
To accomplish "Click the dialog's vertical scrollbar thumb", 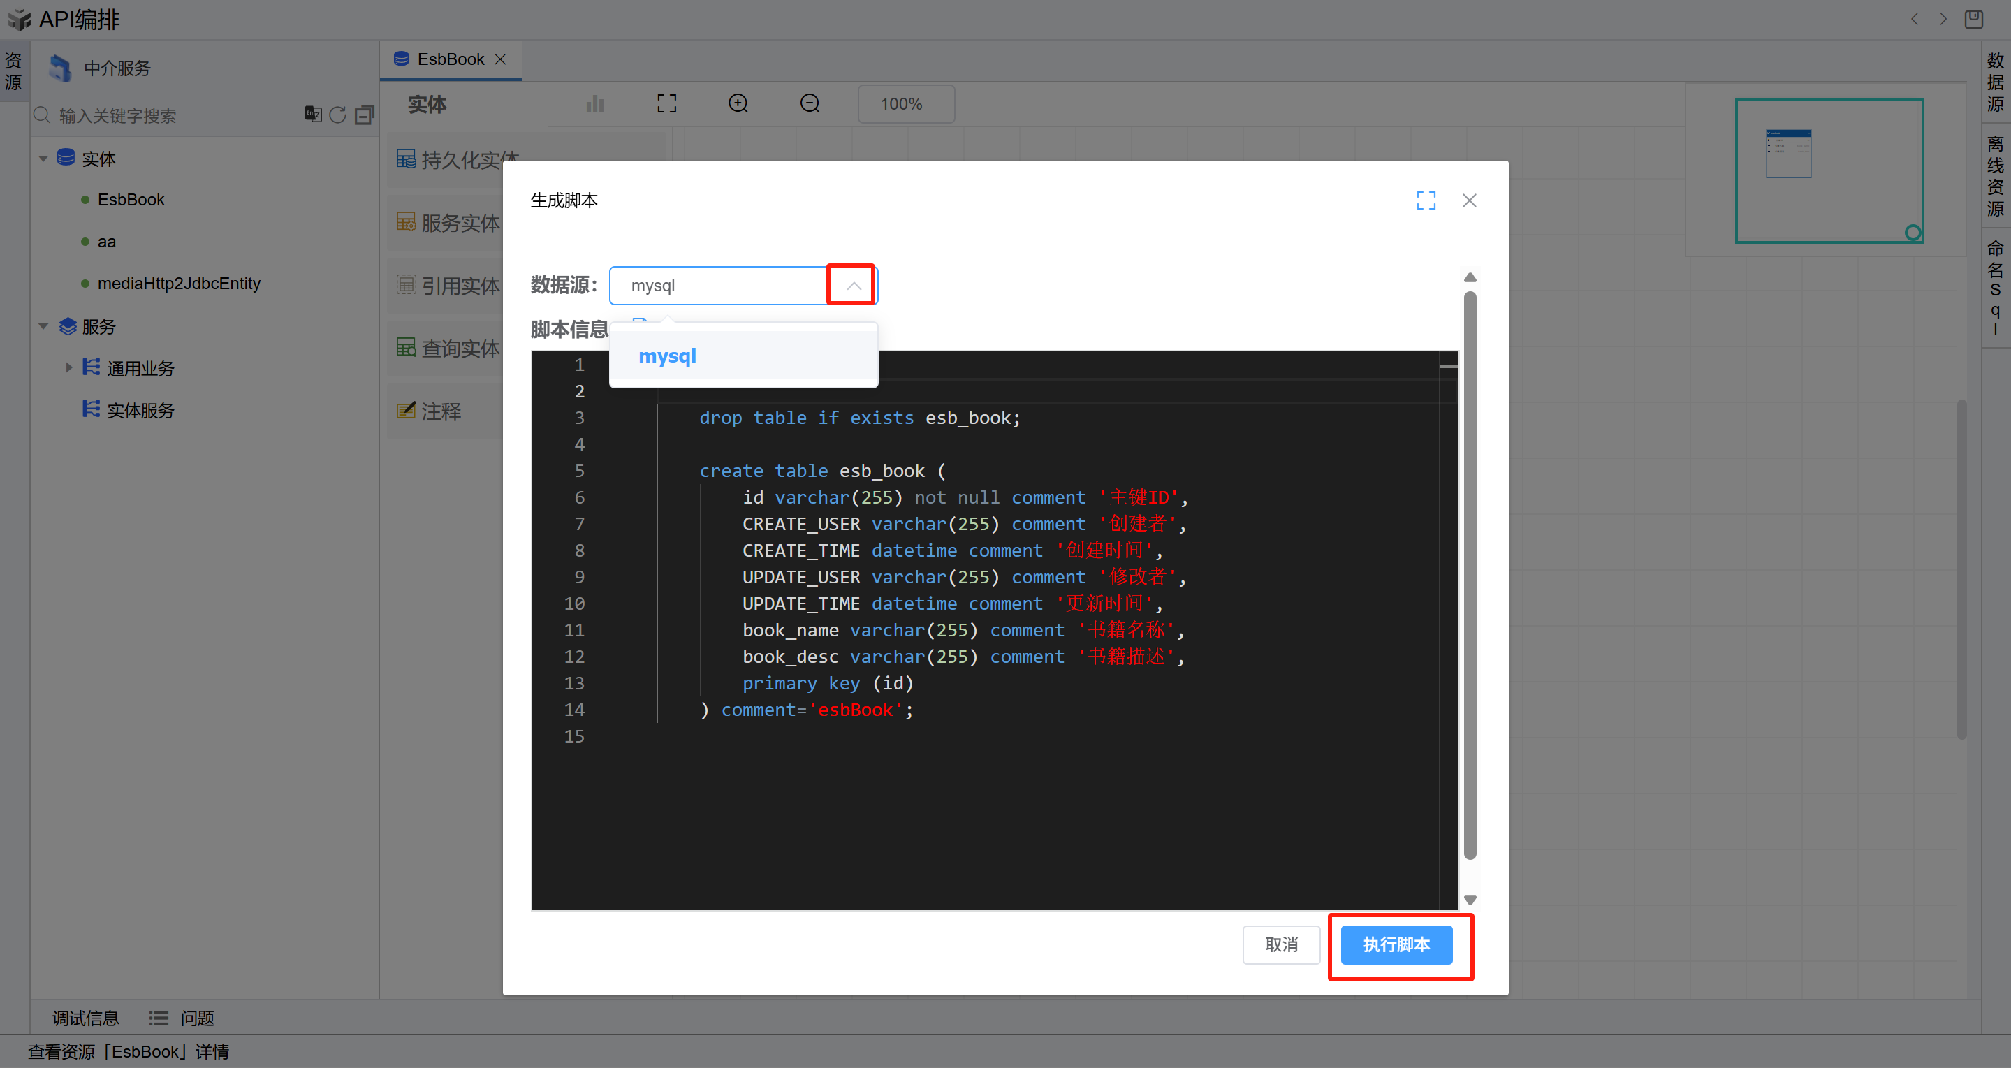I will pyautogui.click(x=1469, y=575).
